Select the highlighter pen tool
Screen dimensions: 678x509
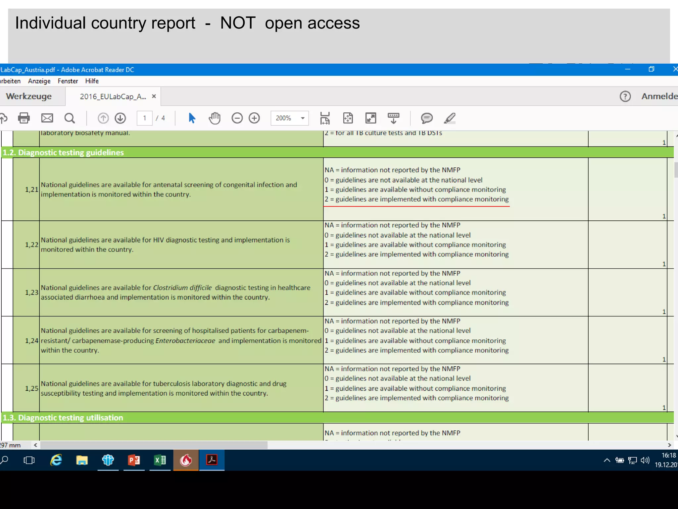(450, 118)
